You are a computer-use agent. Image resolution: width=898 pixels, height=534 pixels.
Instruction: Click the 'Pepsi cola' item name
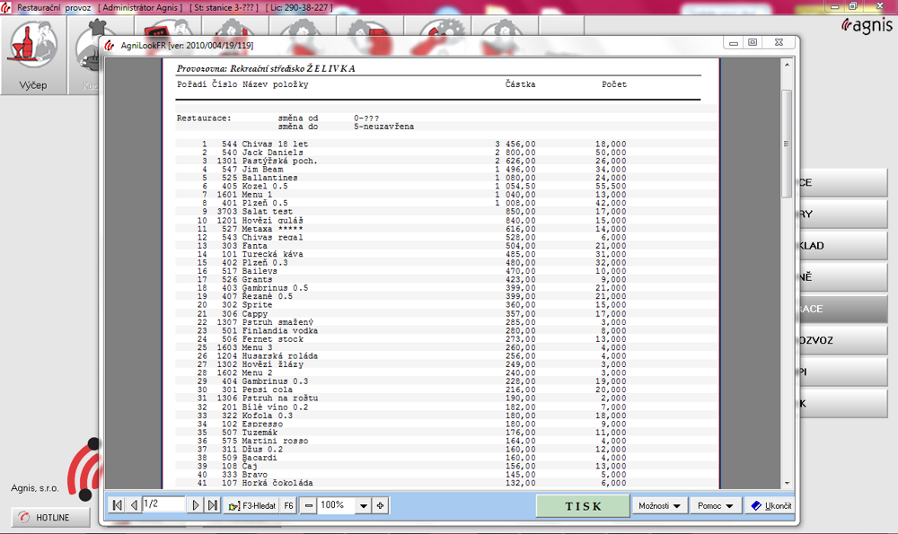pos(267,390)
